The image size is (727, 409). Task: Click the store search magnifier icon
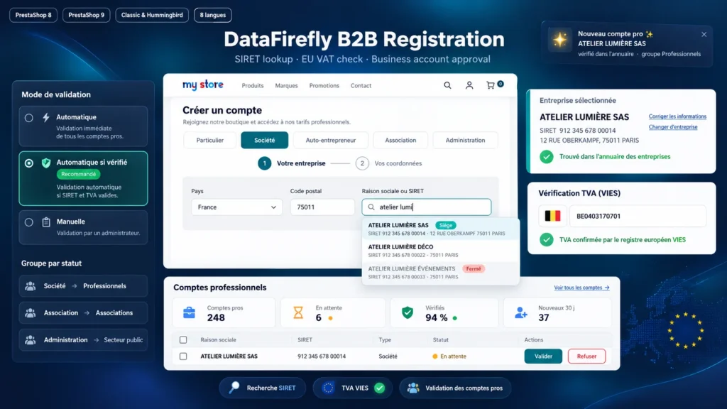pyautogui.click(x=447, y=85)
